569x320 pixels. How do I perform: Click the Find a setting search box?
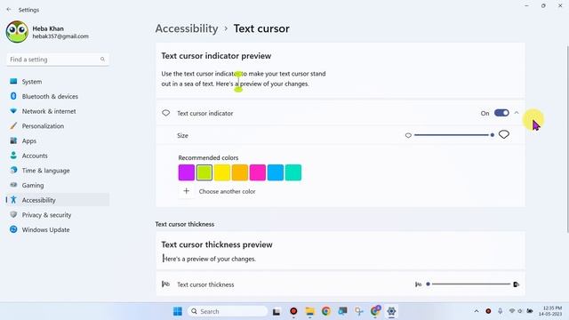(x=57, y=60)
